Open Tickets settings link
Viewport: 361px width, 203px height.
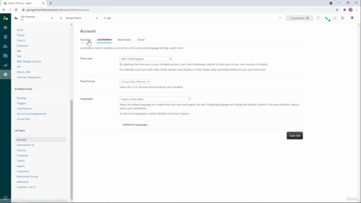tap(20, 161)
